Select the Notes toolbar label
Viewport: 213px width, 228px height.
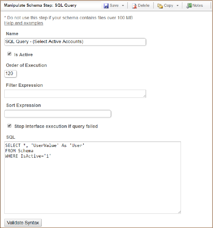198,6
